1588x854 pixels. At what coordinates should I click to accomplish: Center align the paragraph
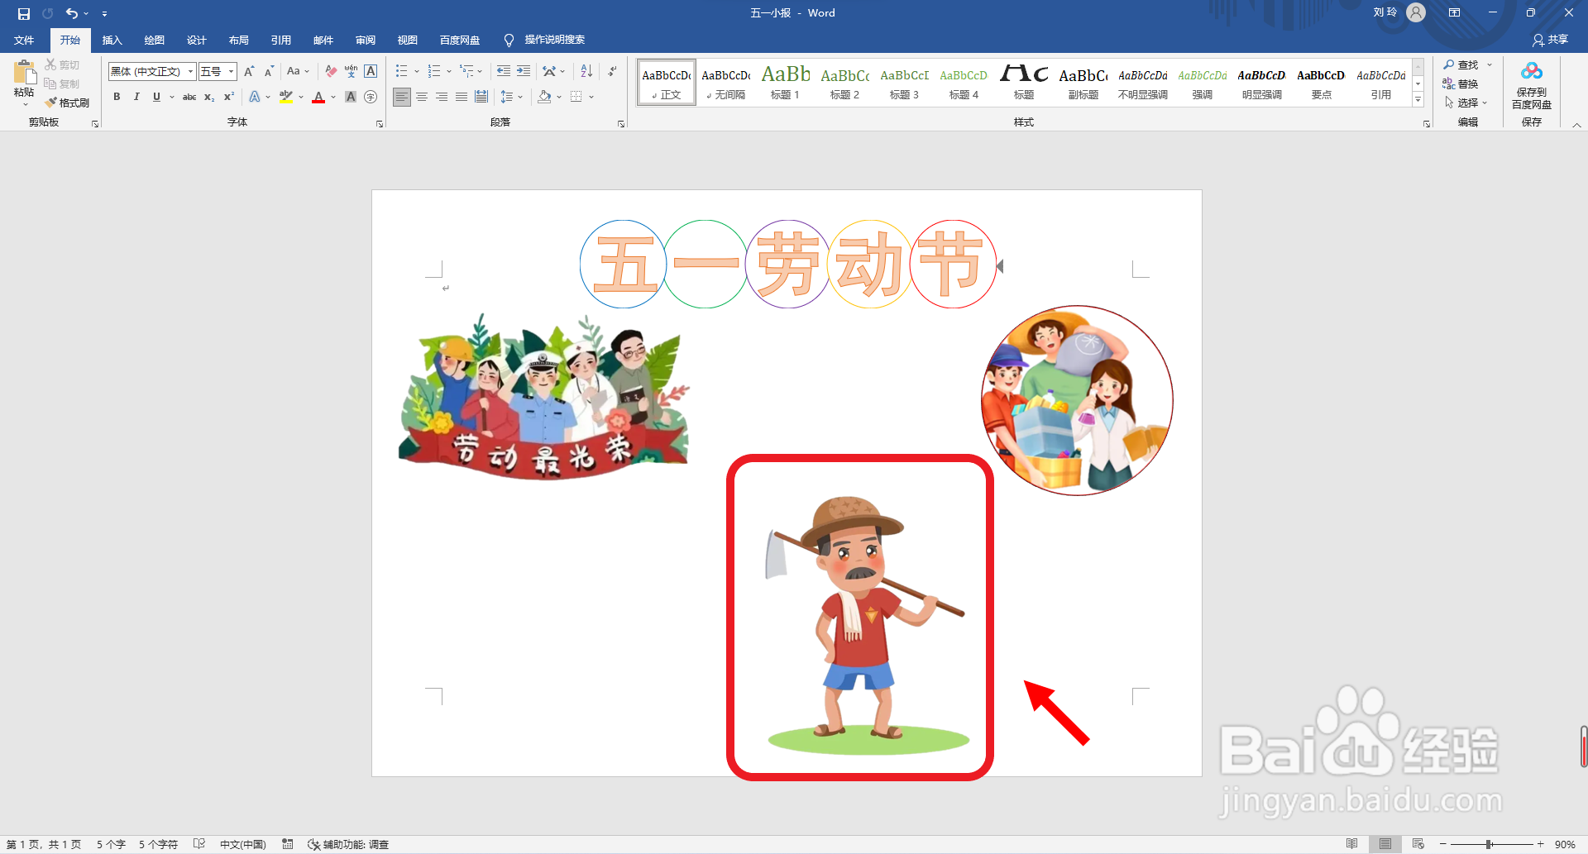[422, 97]
